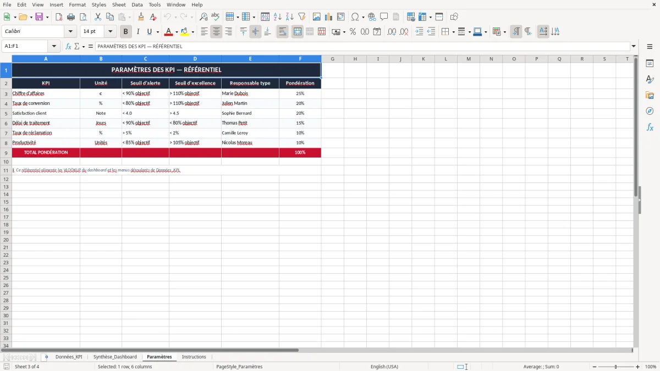Toggle Italic formatting
Viewport: 660px width, 371px height.
(138, 32)
